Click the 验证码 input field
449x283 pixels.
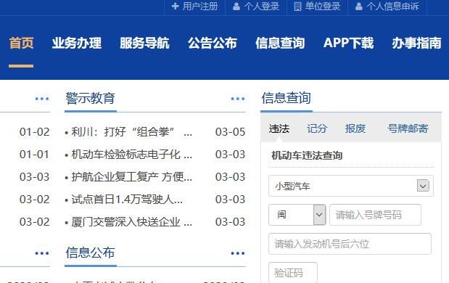[x=293, y=272]
